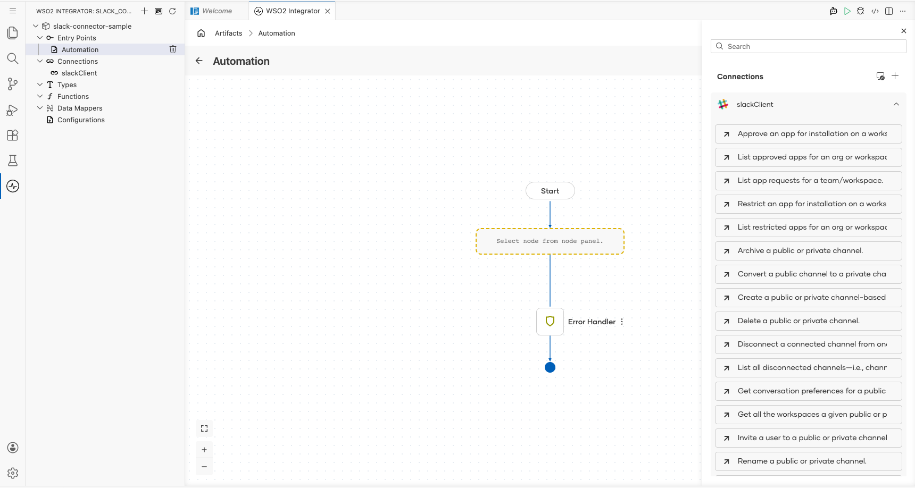Image resolution: width=915 pixels, height=488 pixels.
Task: Choose List approved apps action
Action: [x=809, y=157]
